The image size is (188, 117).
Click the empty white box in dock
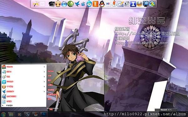pos(42,4)
